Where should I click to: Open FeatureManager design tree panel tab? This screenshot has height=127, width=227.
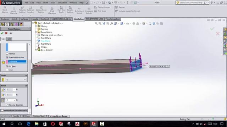2,24
